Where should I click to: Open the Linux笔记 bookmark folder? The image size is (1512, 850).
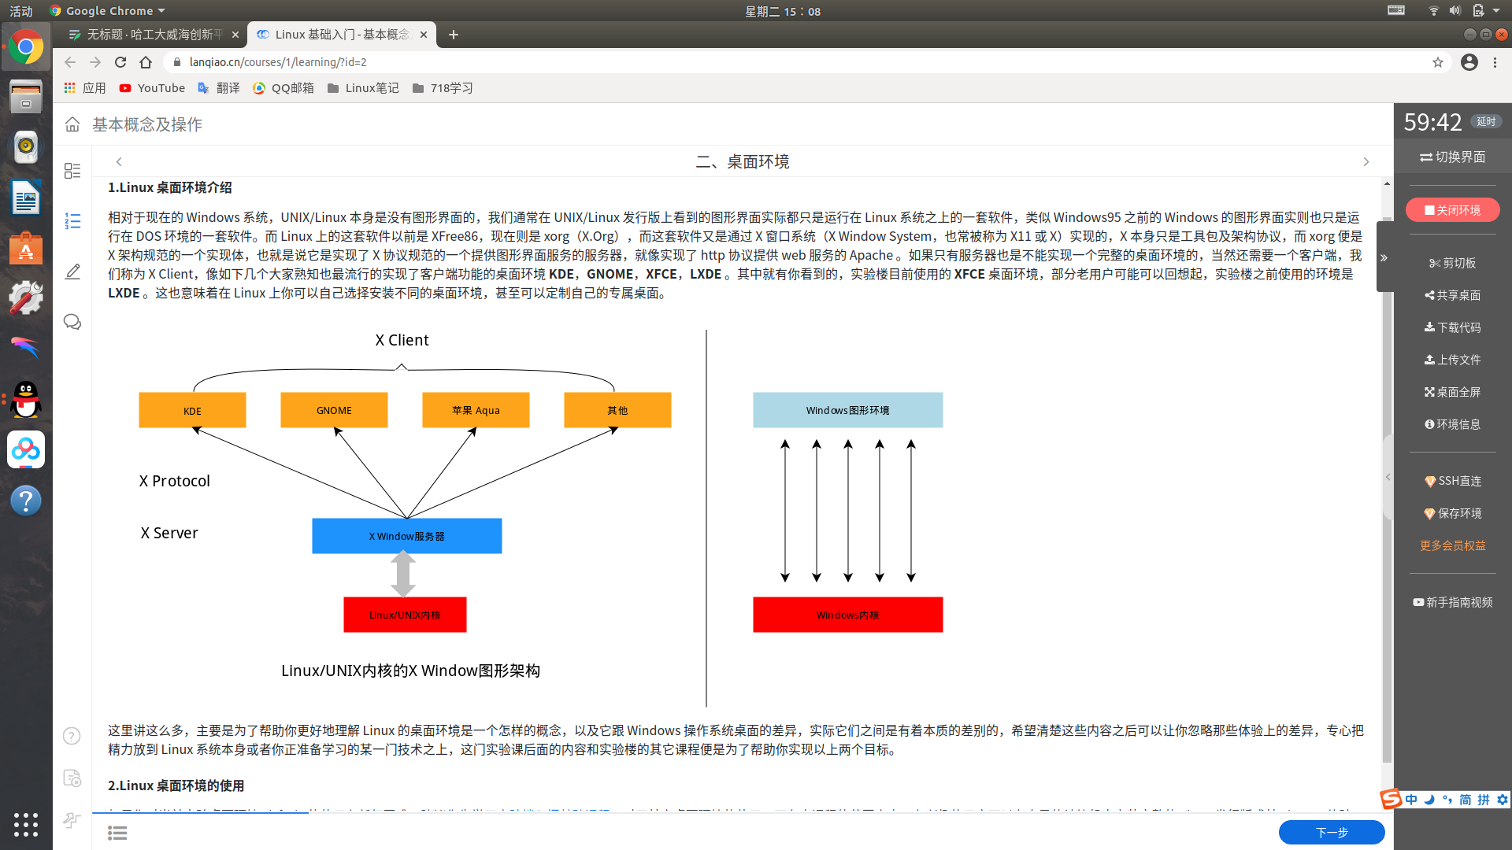(363, 88)
